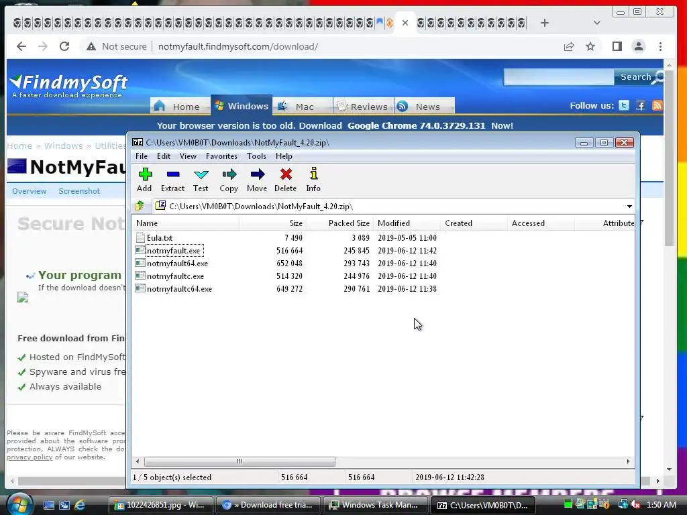
Task: Open the View menu in 7-Zip
Action: click(188, 156)
